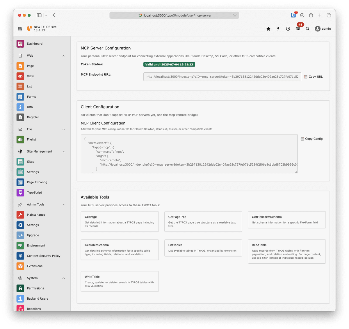Viewport: 349px width, 329px height.
Task: Click inside the mcpServers config textarea
Action: click(189, 154)
